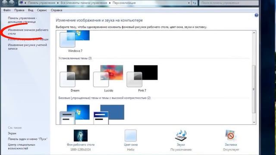The height and width of the screenshot is (155, 276).
Task: Open the address bar dropdown arrow
Action: pos(189,3)
